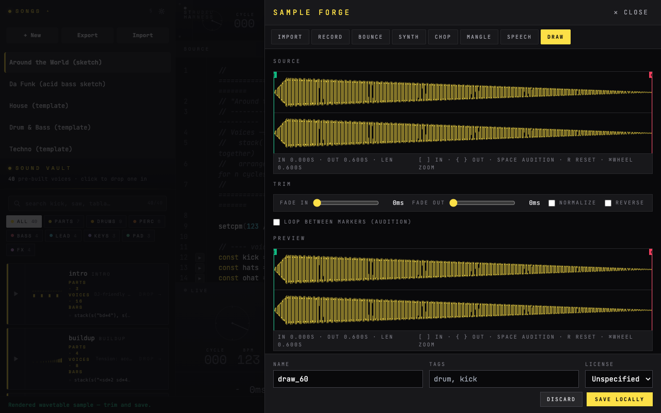Screen dimensions: 661x413
Task: Click the Preview waveform lower channel
Action: [463, 310]
